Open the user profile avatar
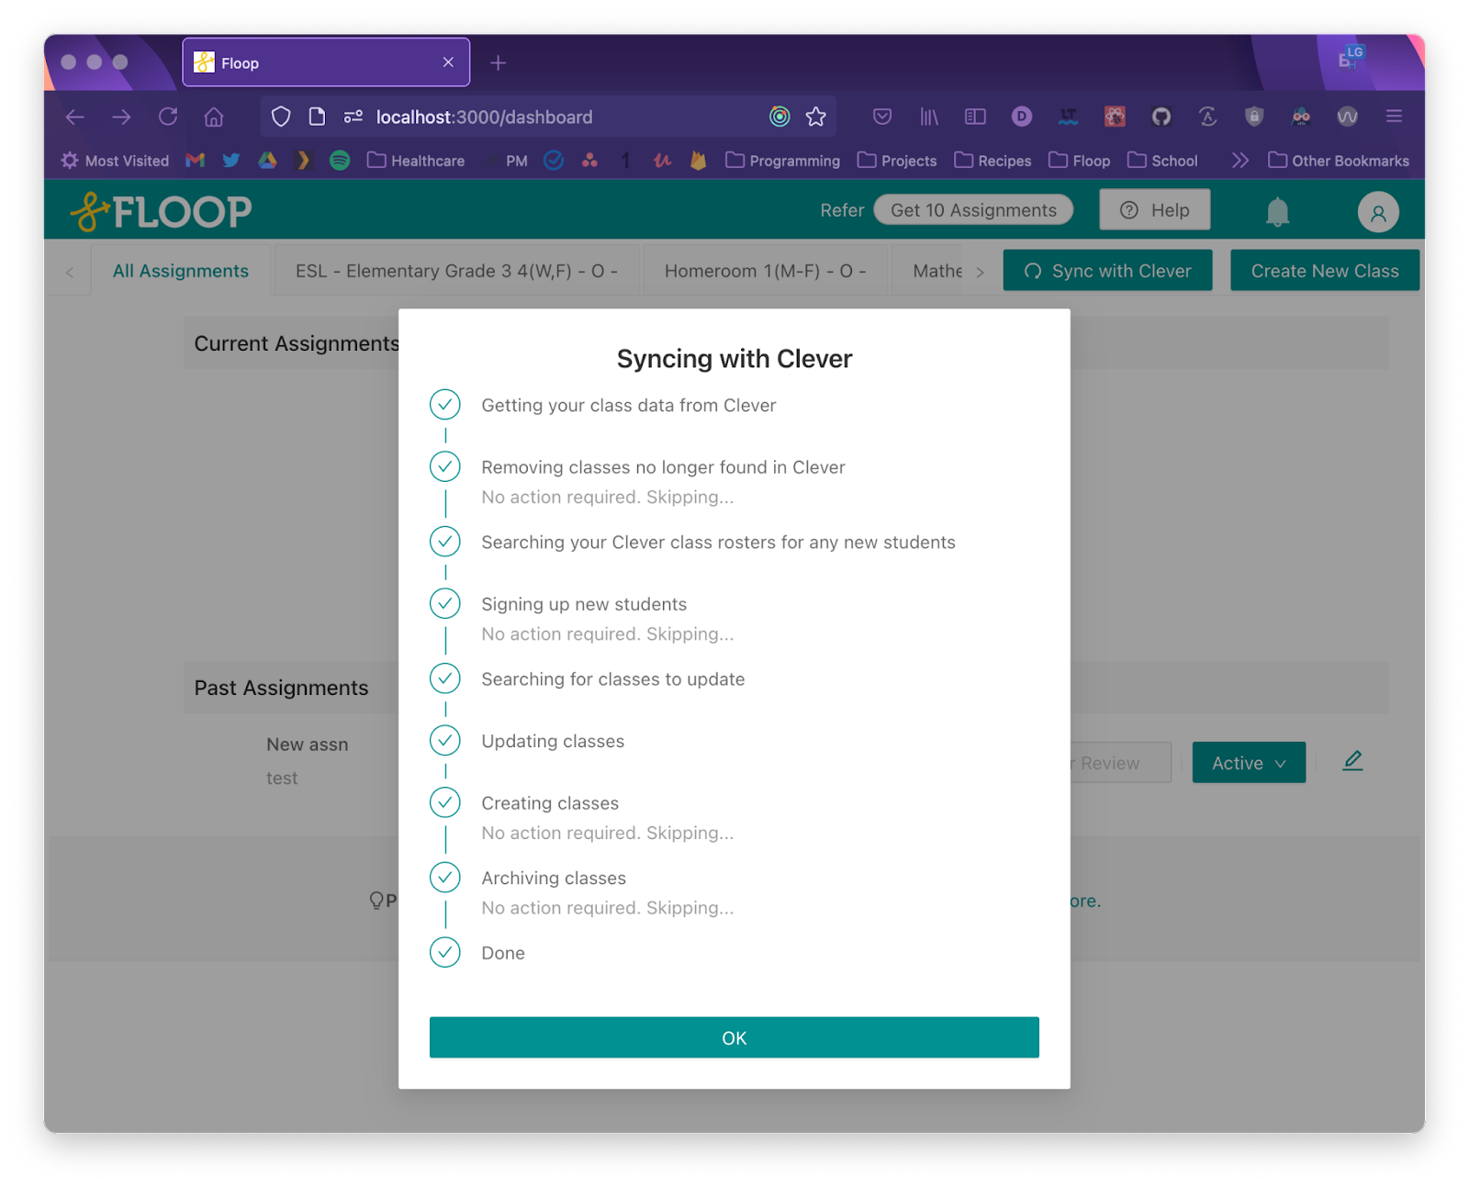Screen dimensions: 1469x1187 (1378, 212)
